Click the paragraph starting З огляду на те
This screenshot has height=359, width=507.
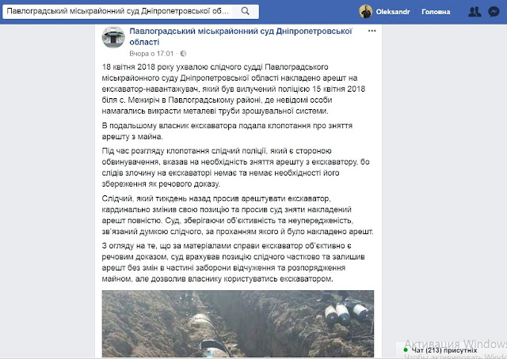234,263
